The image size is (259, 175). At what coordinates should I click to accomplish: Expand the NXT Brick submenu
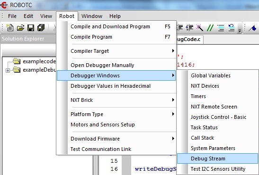[116, 100]
